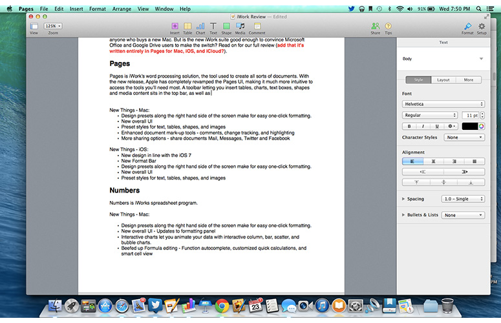501x323 pixels.
Task: Select the Style tab
Action: coord(418,80)
